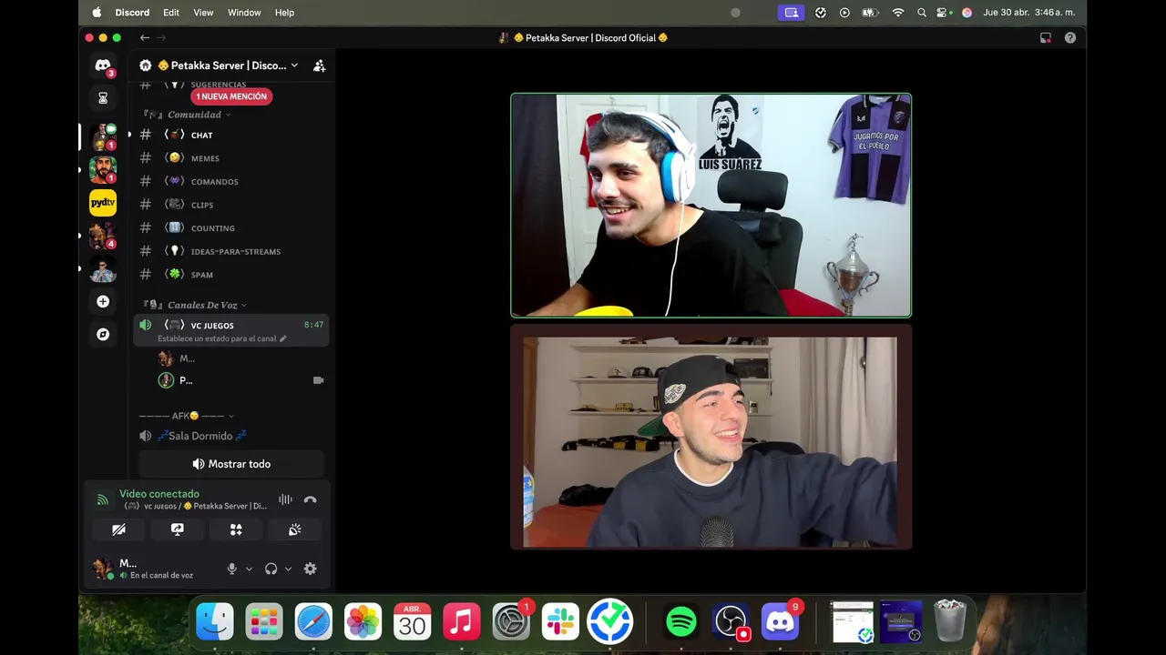This screenshot has height=655, width=1166.
Task: Open the counting channel
Action: click(231, 227)
